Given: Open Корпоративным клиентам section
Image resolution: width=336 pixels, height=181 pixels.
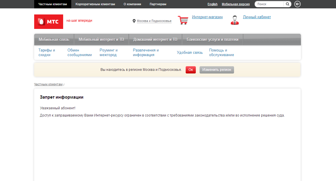Looking at the screenshot, I should point(95,4).
